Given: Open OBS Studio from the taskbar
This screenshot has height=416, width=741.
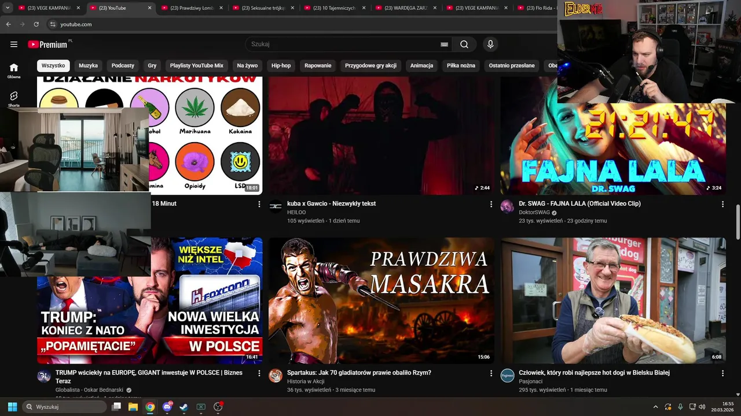Looking at the screenshot, I should pyautogui.click(x=218, y=407).
